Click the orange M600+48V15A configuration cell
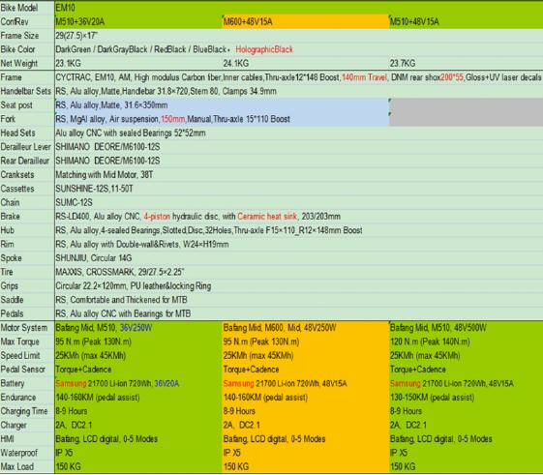 [x=306, y=22]
